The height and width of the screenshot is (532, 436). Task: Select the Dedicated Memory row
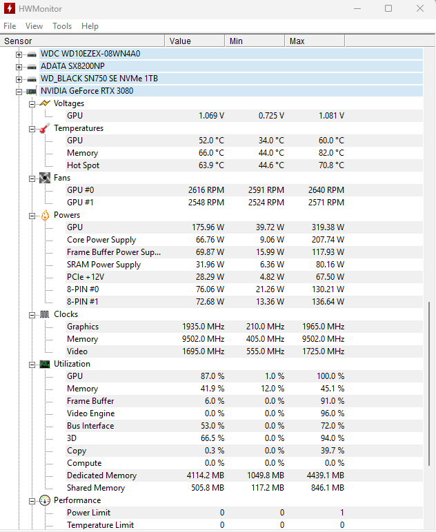pos(244,475)
